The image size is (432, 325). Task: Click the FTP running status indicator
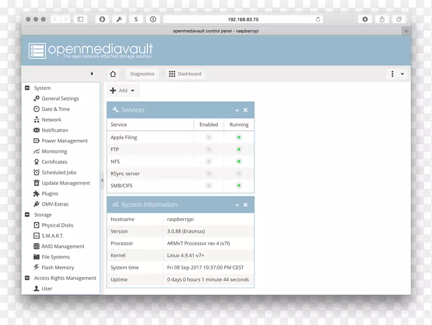point(239,150)
